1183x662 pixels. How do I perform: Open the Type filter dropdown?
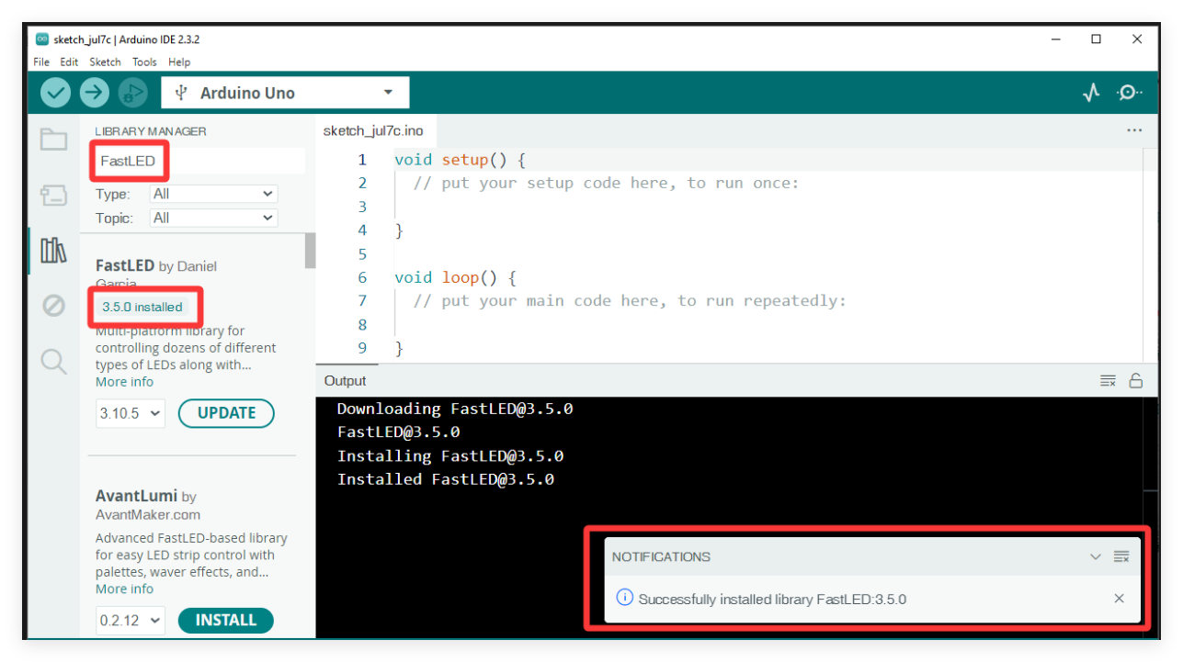coord(213,194)
